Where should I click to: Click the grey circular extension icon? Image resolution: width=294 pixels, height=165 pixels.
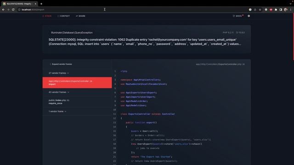[266, 10]
